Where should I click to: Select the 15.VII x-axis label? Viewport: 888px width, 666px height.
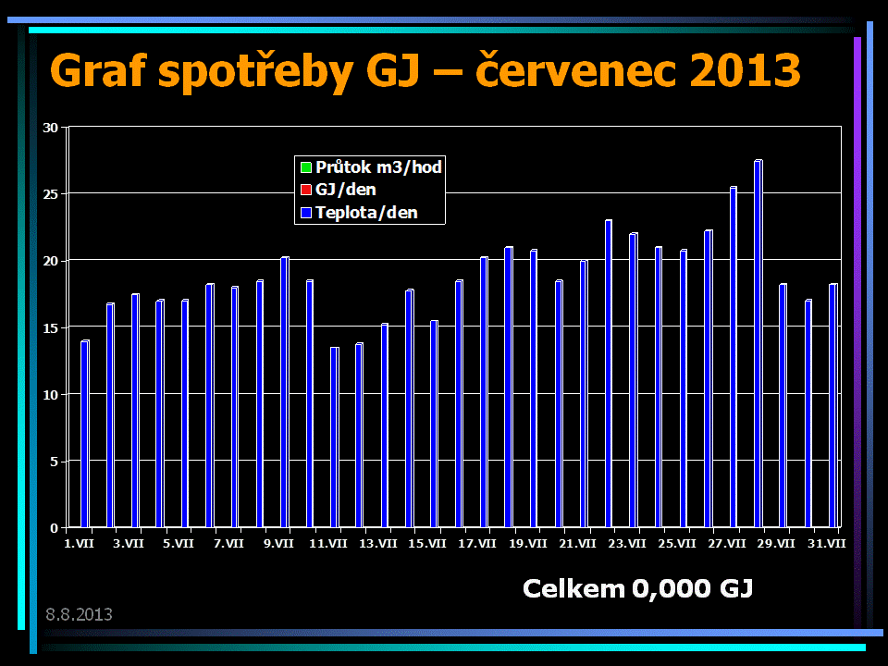pos(427,543)
